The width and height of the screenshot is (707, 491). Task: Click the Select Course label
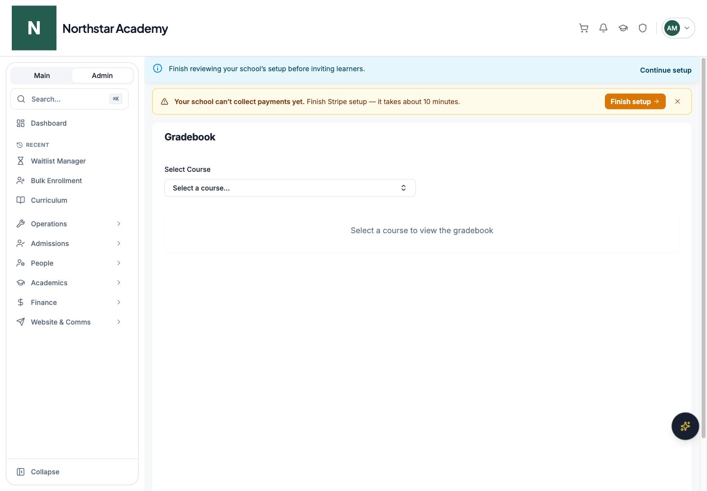click(188, 169)
